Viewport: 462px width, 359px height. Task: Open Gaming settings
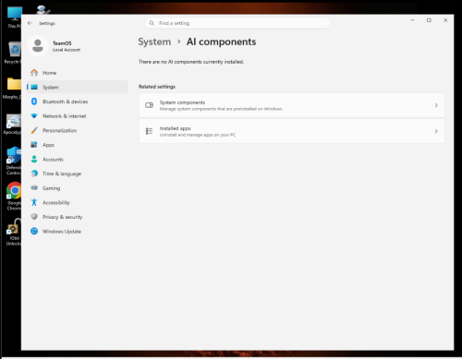point(78,188)
